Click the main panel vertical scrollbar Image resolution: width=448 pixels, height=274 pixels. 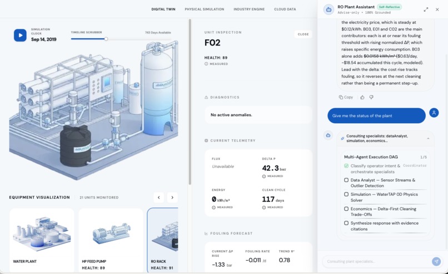tap(190, 102)
